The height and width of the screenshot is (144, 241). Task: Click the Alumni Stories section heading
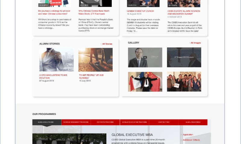[49, 44]
